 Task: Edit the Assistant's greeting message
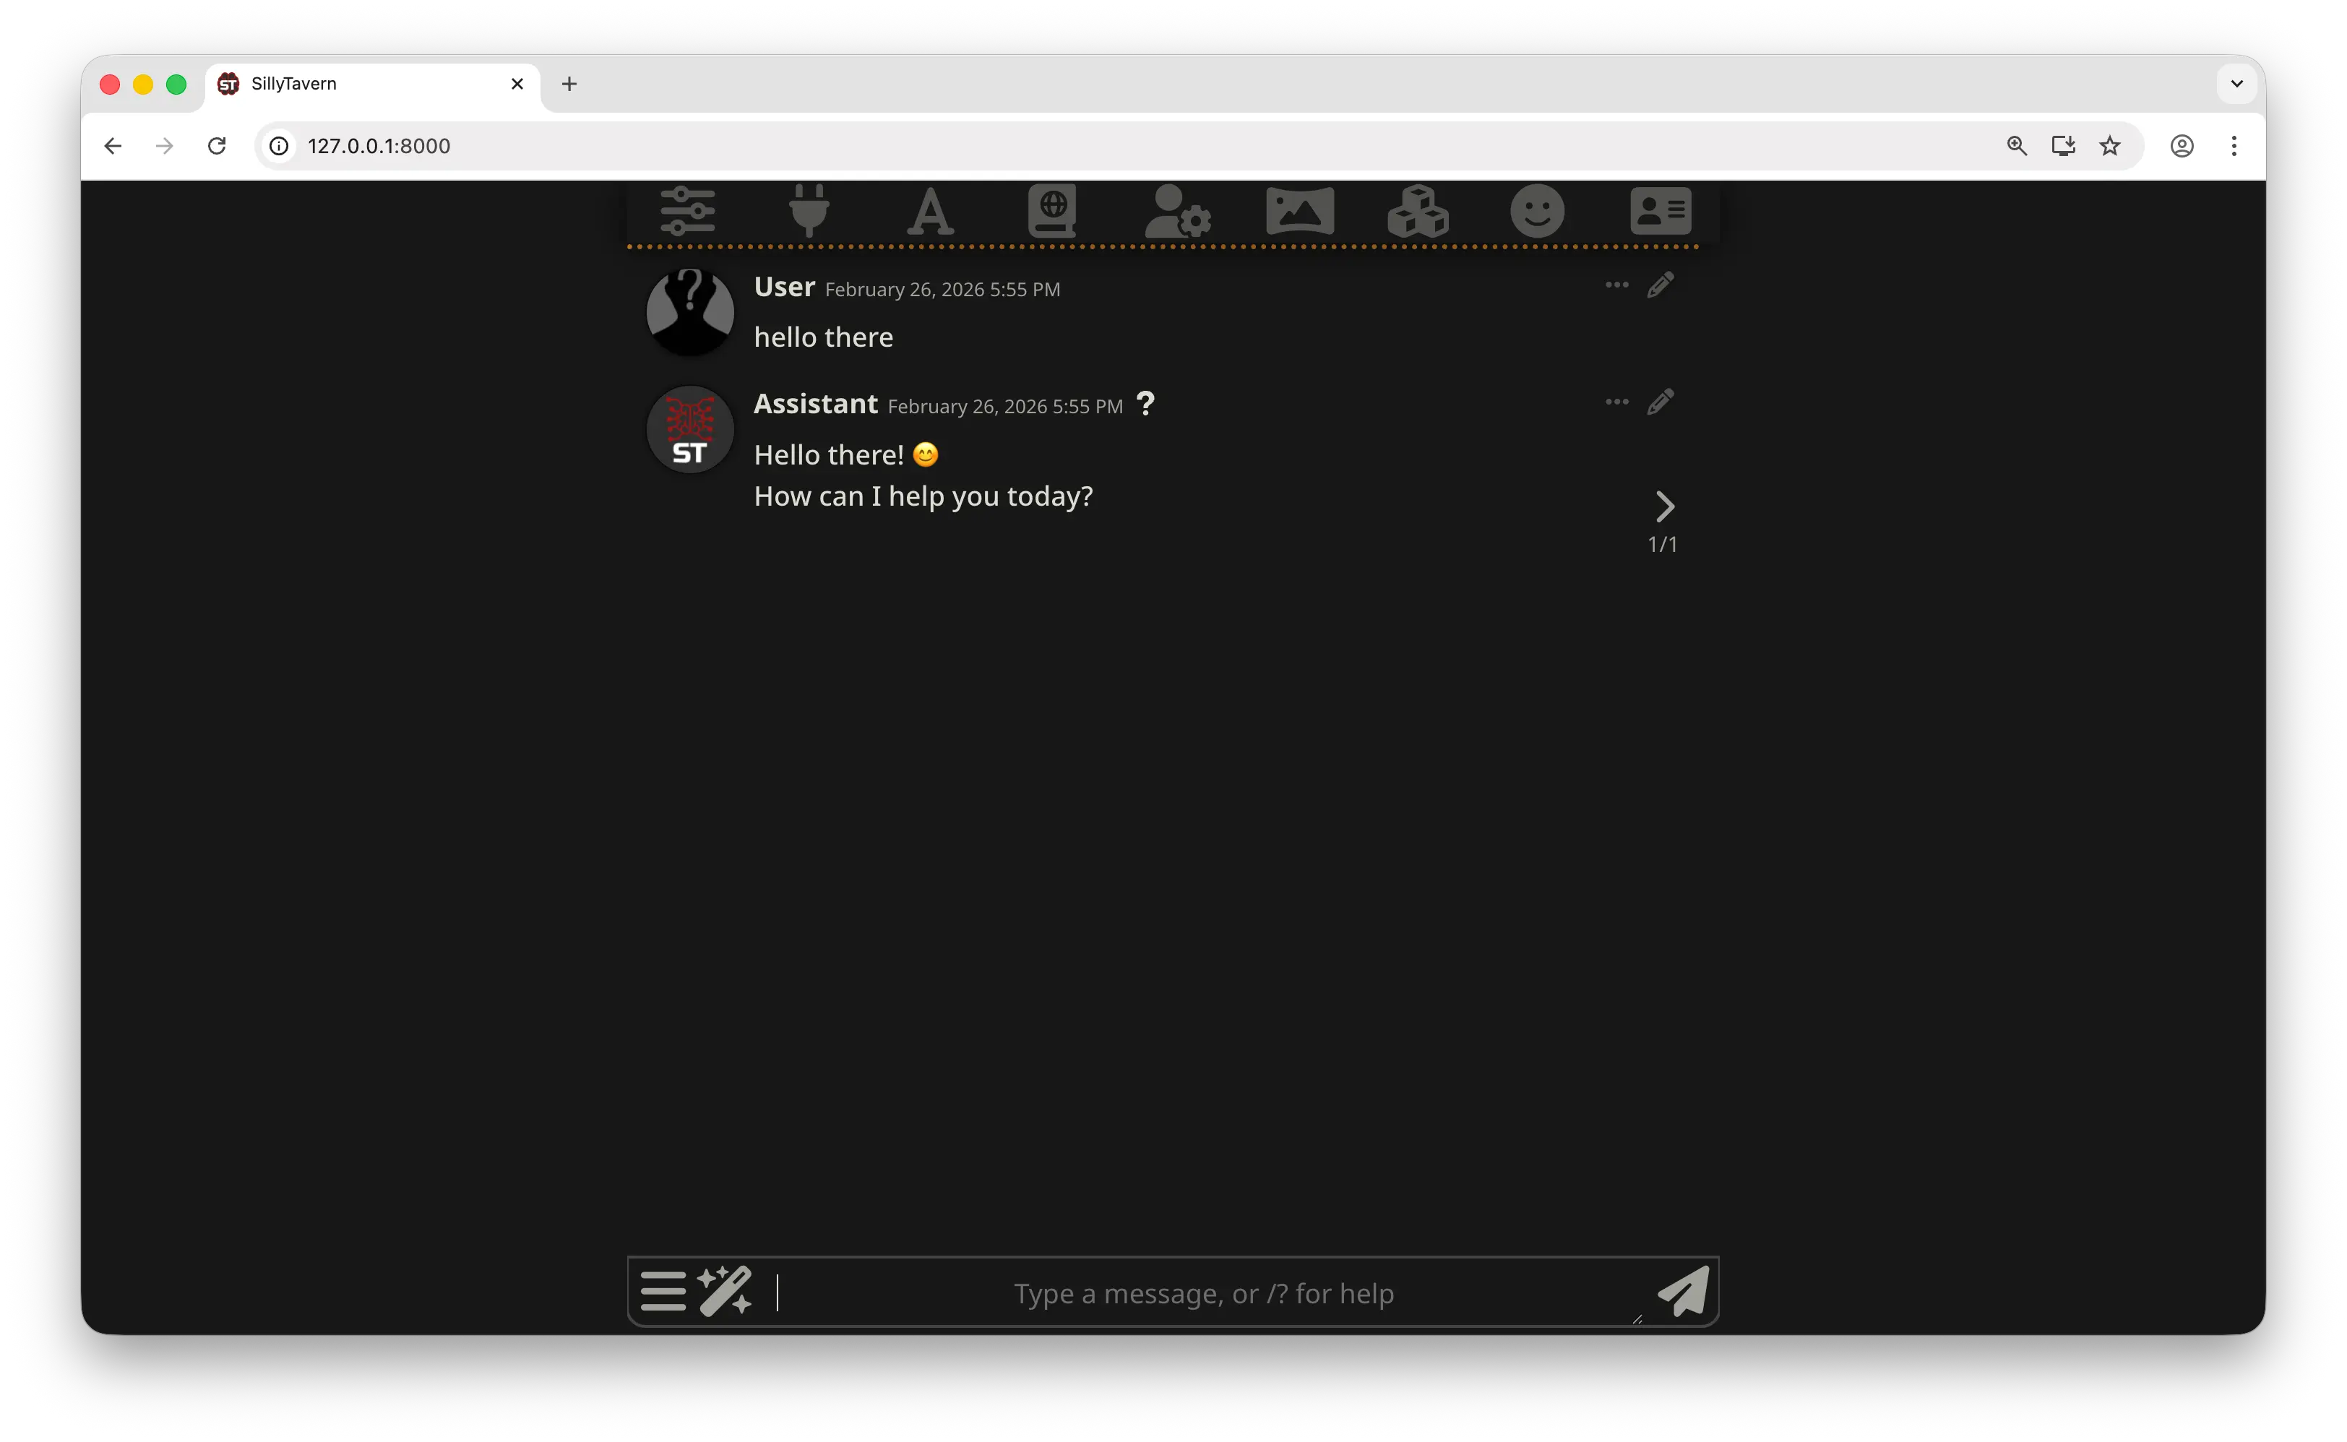pyautogui.click(x=1659, y=402)
